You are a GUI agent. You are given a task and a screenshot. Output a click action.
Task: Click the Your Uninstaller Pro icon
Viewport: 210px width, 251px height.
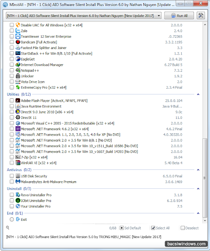point(18,206)
